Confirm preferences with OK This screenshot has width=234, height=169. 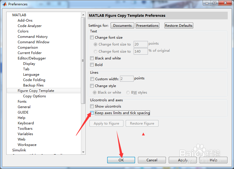click(121, 160)
